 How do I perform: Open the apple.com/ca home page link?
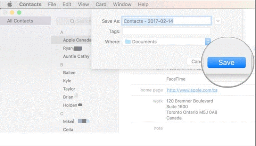point(192,90)
